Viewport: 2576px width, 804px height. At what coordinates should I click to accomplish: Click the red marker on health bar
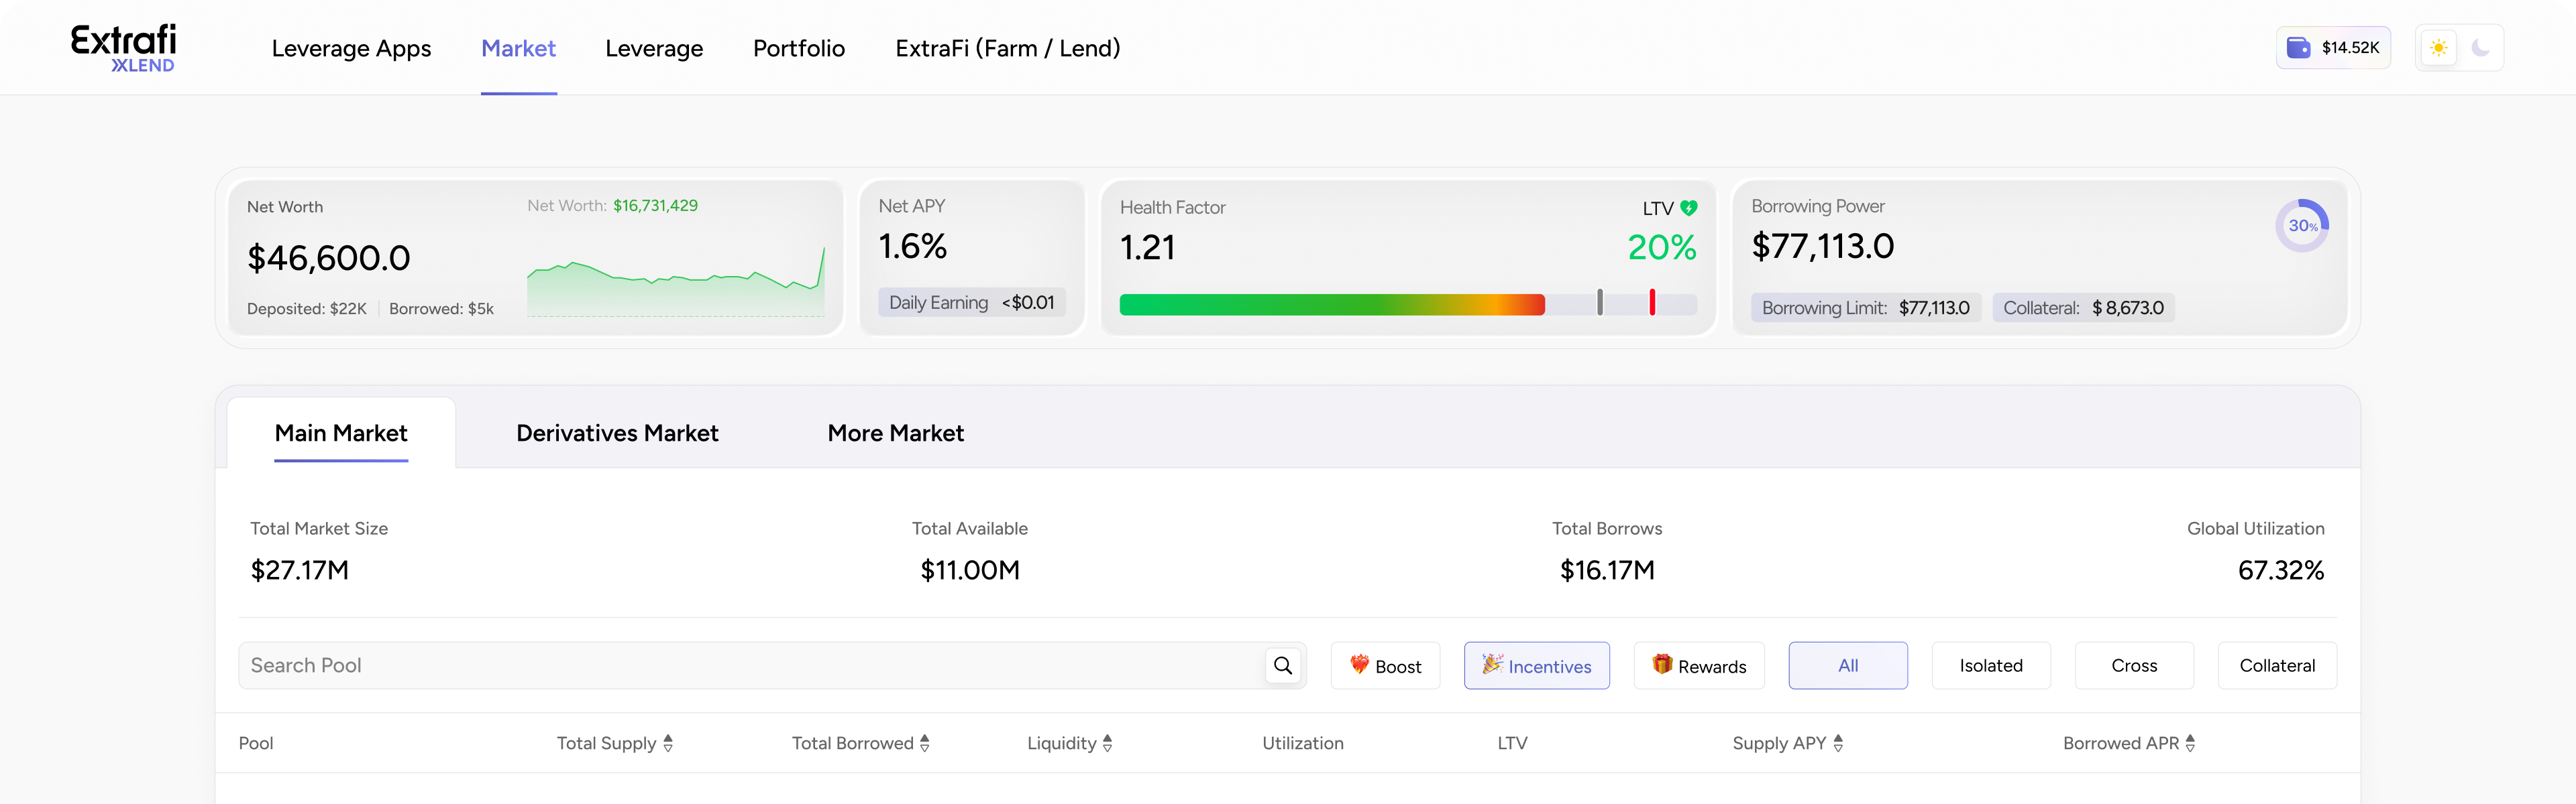click(1652, 301)
